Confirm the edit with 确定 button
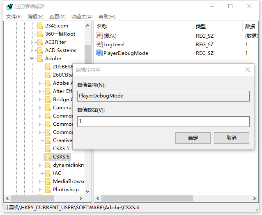This screenshot has height=215, width=262. [x=193, y=138]
